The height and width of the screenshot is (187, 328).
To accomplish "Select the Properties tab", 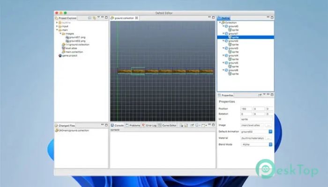I will click(x=225, y=95).
